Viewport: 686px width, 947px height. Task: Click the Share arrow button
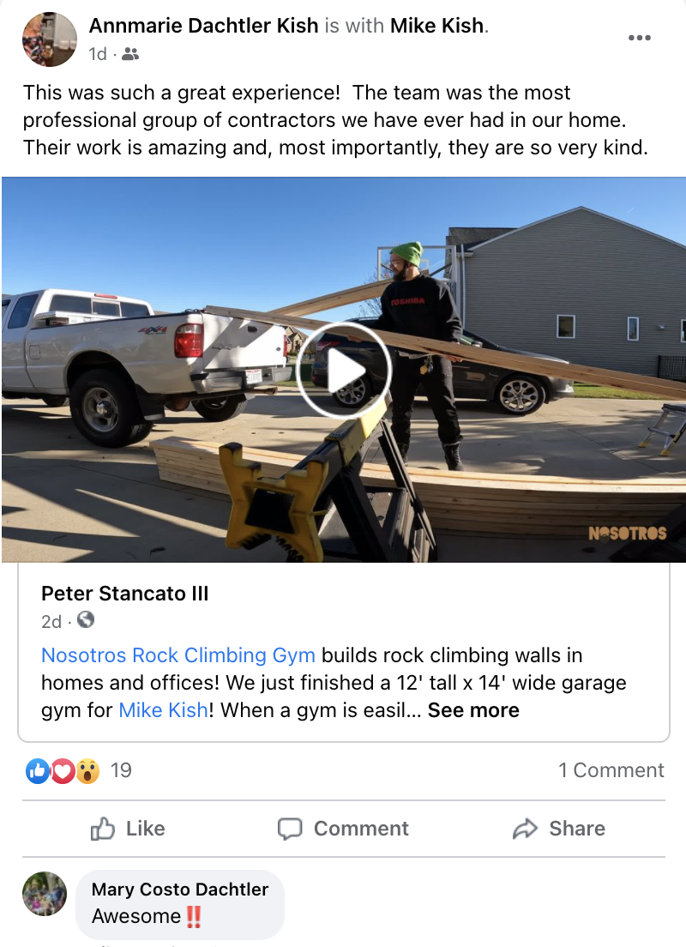coord(558,829)
